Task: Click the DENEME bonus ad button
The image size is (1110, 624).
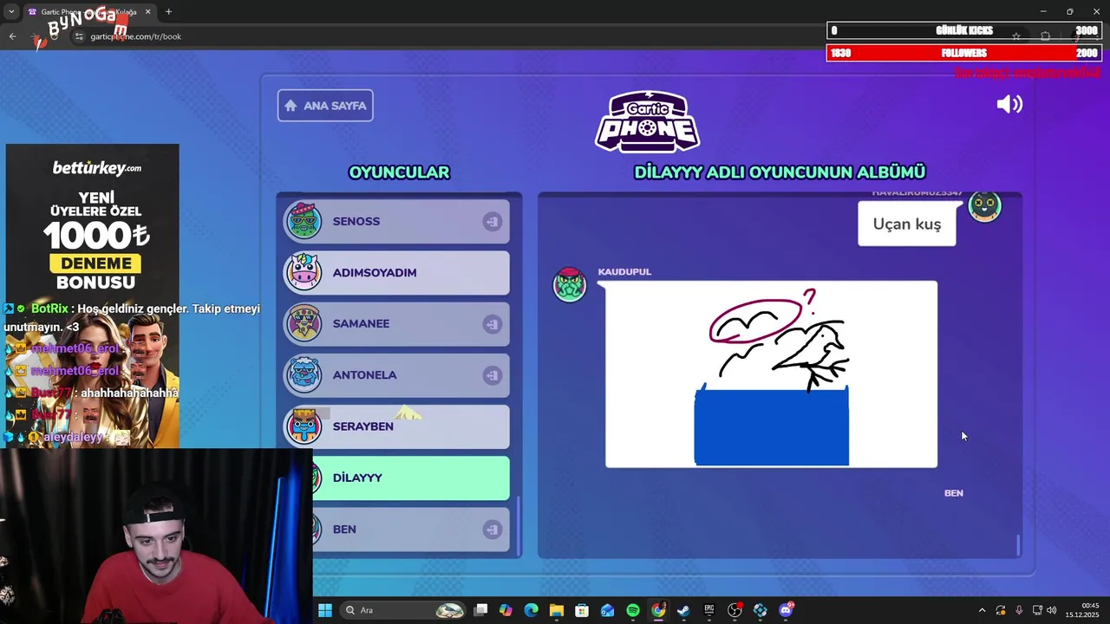Action: [95, 263]
